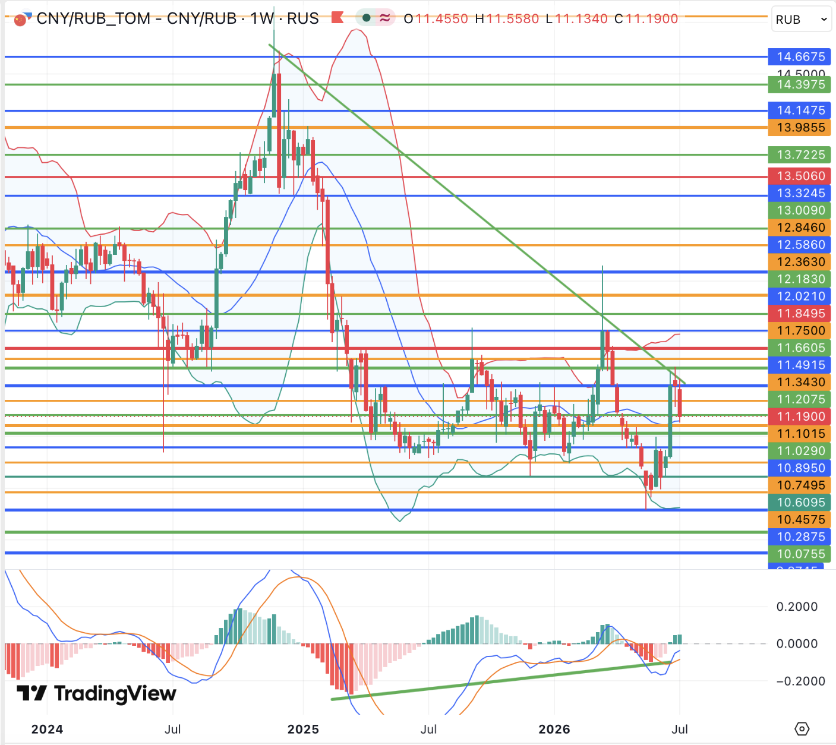This screenshot has width=836, height=745.
Task: Click the 12.3630 price label
Action: 800,262
